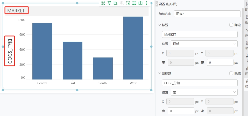Click the export upload icon
This screenshot has height=116, width=248.
click(140, 3)
